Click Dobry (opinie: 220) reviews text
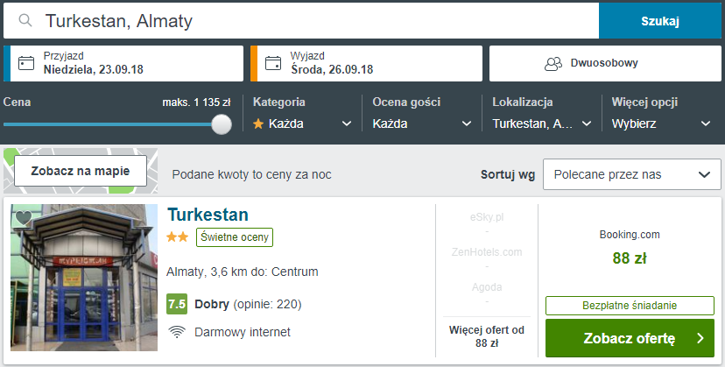725x367 pixels. pos(248,304)
